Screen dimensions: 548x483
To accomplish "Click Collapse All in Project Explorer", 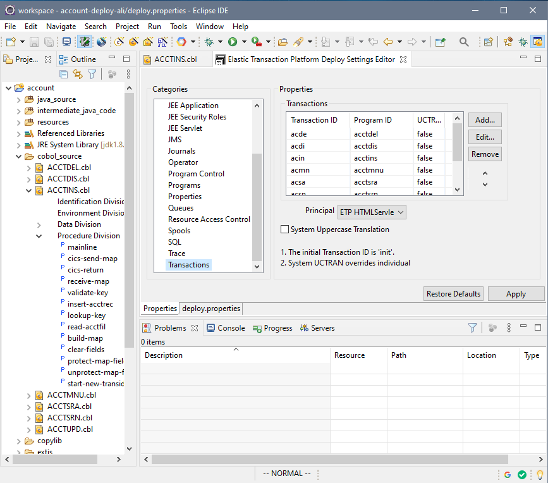I will pyautogui.click(x=64, y=74).
